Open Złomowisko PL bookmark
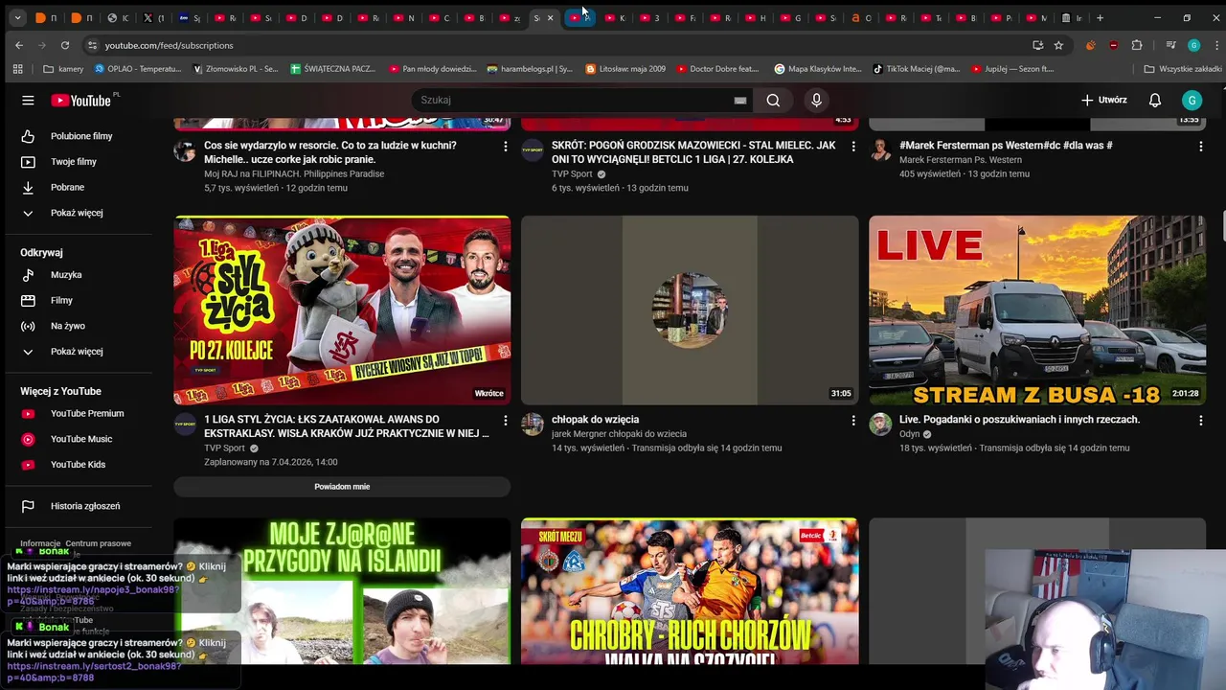Screen dimensions: 1226x690 click(x=236, y=69)
